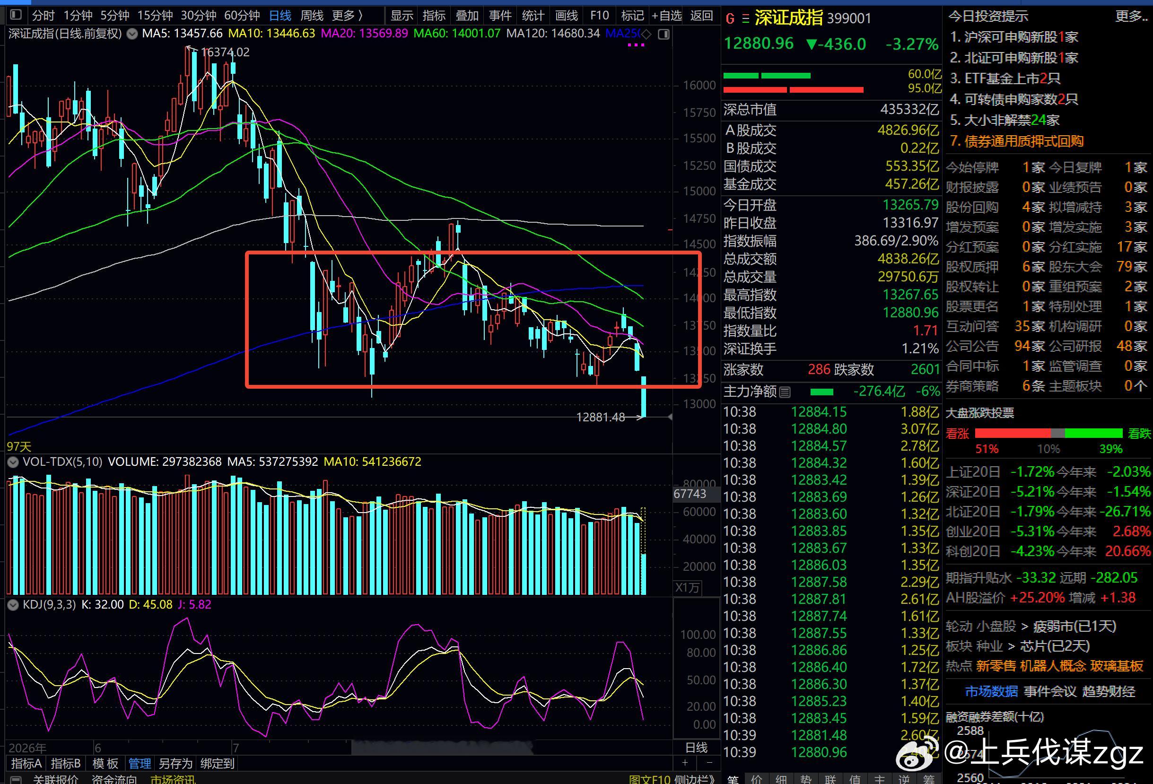Open the 更多 periods dropdown
Image resolution: width=1153 pixels, height=784 pixels.
click(347, 16)
